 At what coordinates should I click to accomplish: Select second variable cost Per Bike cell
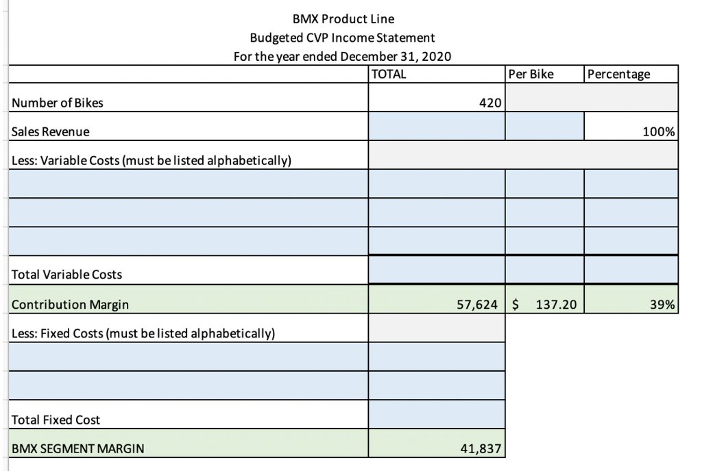[544, 212]
